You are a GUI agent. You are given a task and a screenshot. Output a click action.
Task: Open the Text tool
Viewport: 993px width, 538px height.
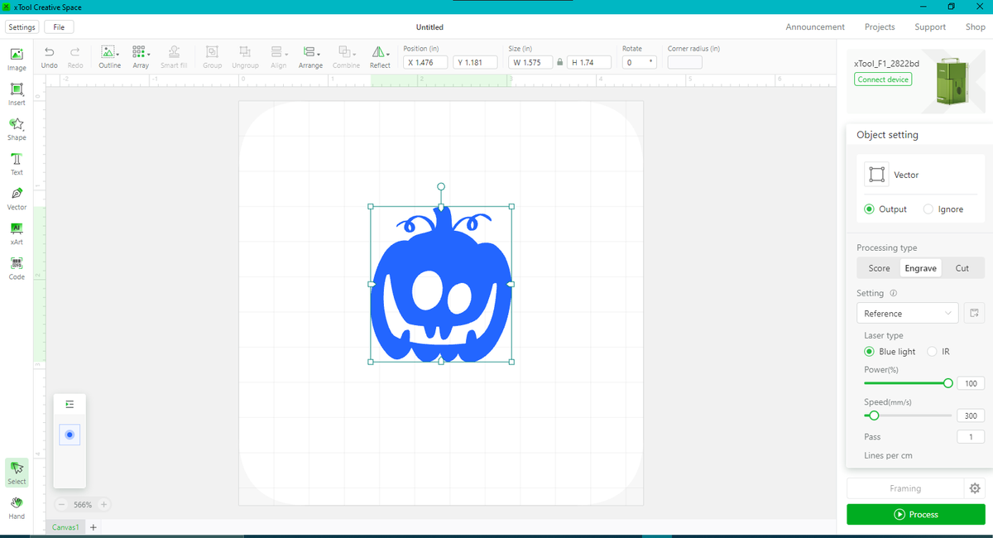click(17, 160)
